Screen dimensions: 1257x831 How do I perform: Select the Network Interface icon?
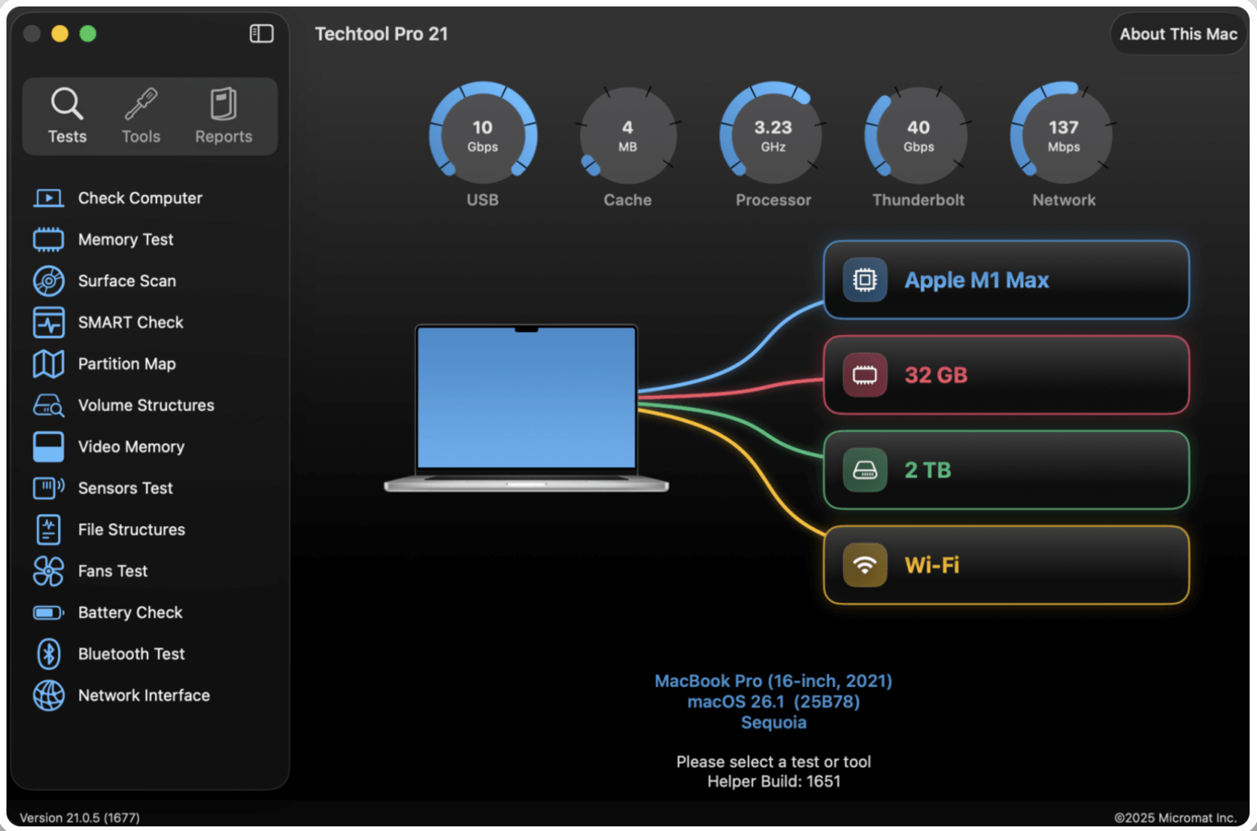tap(47, 695)
